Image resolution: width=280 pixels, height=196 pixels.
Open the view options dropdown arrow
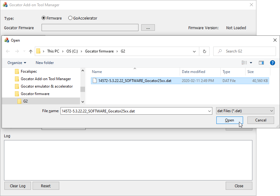(x=251, y=63)
